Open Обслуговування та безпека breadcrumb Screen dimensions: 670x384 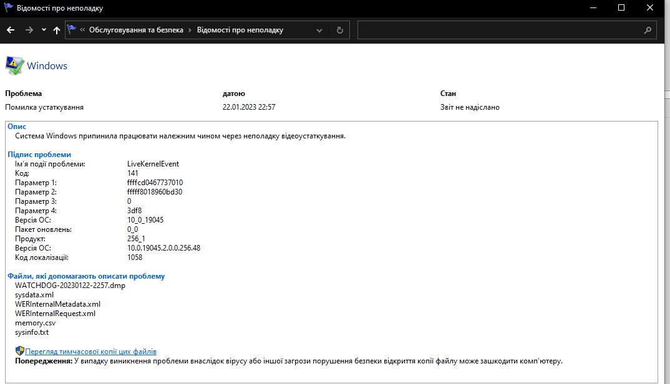[x=136, y=30]
